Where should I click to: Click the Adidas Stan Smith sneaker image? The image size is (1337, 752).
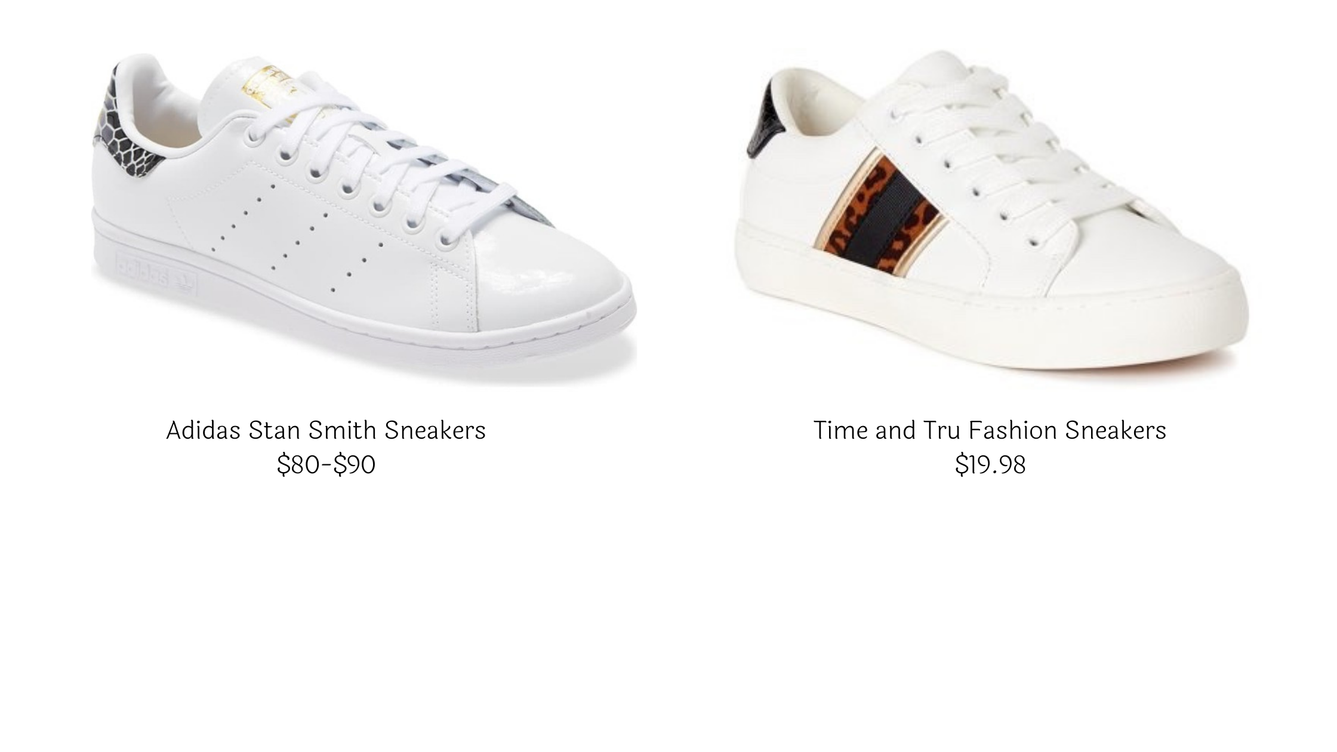tap(363, 220)
